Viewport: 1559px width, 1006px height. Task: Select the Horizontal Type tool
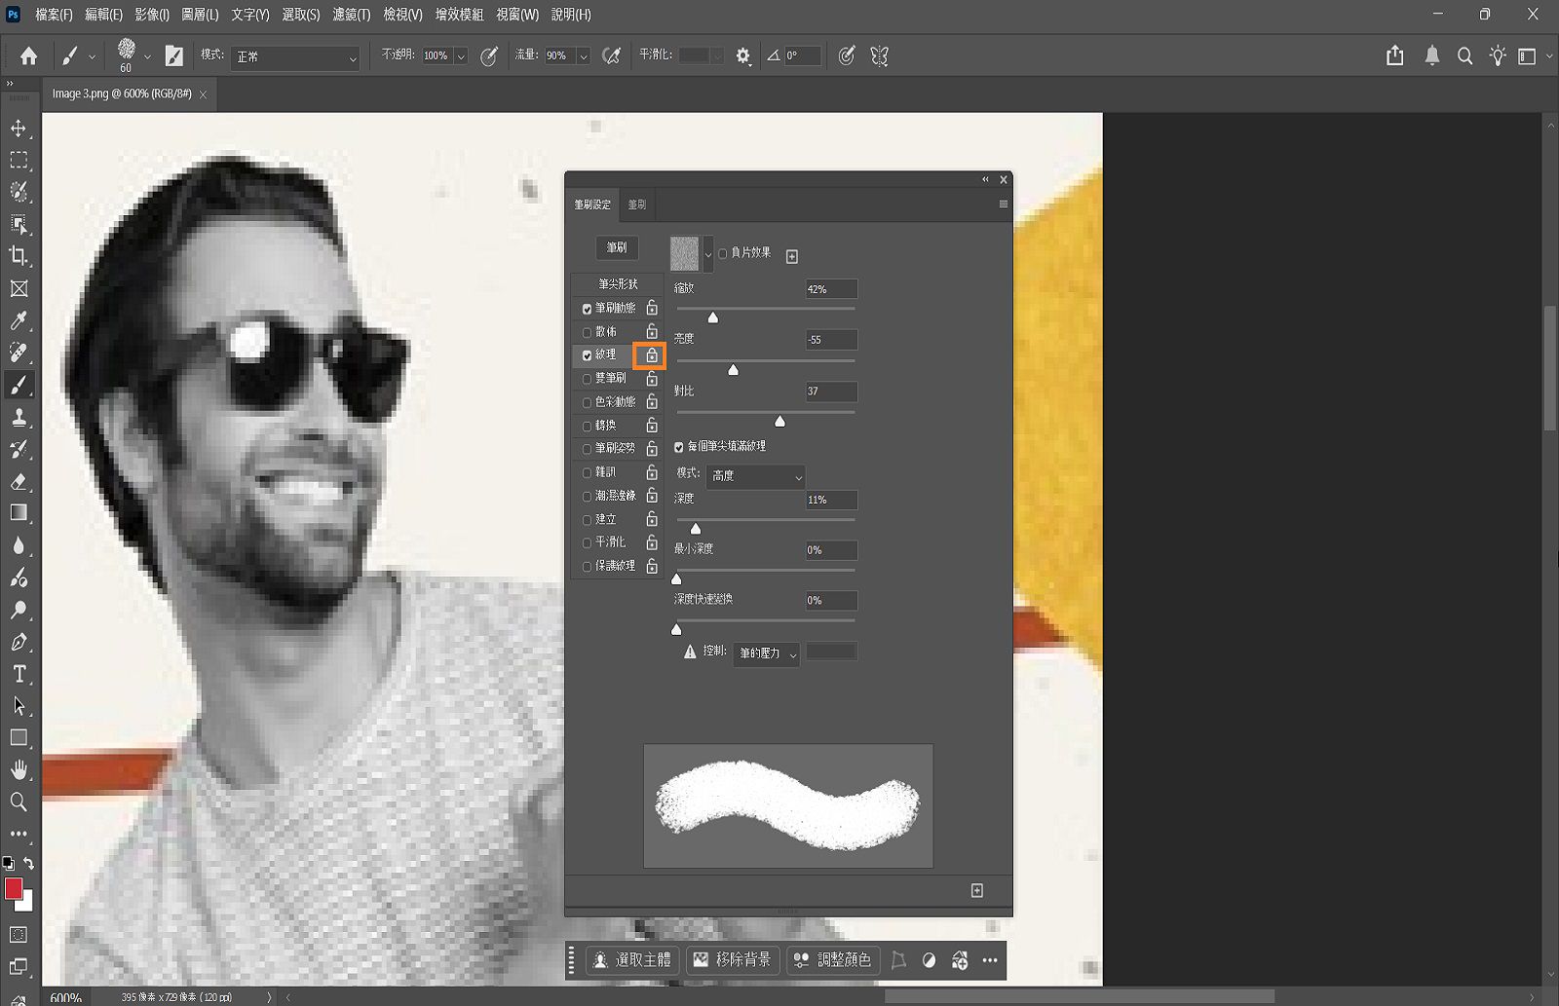(x=19, y=674)
